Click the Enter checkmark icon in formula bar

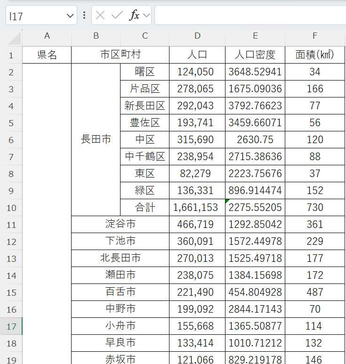[x=117, y=16]
